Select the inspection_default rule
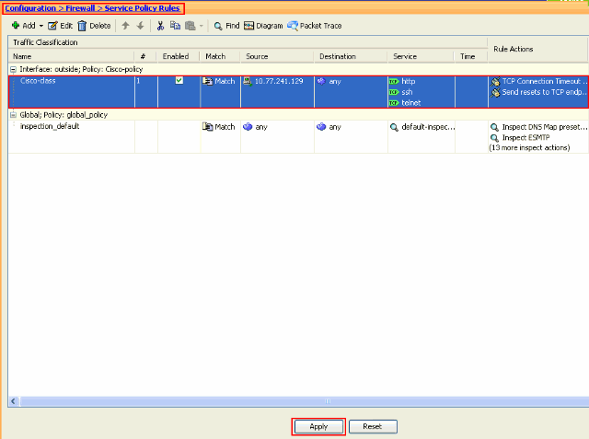 (50, 126)
